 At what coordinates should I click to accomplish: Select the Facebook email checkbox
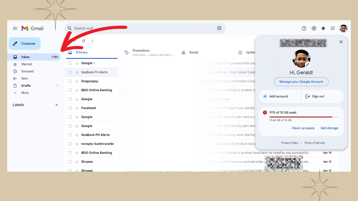(x=70, y=108)
